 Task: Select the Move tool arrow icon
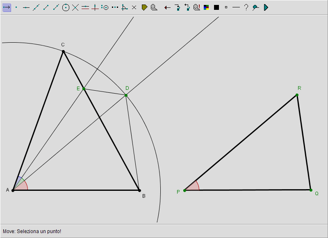click(x=7, y=7)
